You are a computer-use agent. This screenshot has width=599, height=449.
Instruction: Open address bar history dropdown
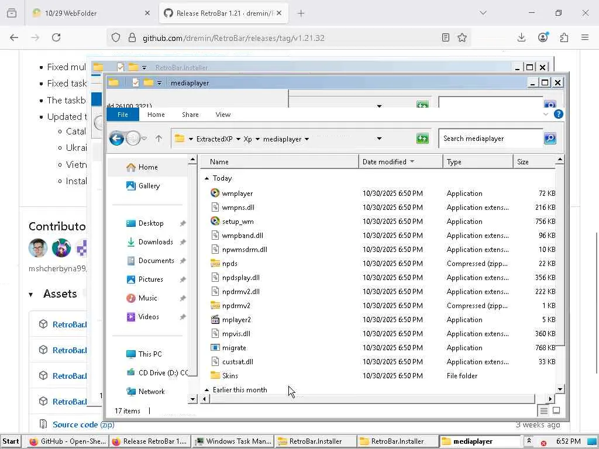[379, 139]
